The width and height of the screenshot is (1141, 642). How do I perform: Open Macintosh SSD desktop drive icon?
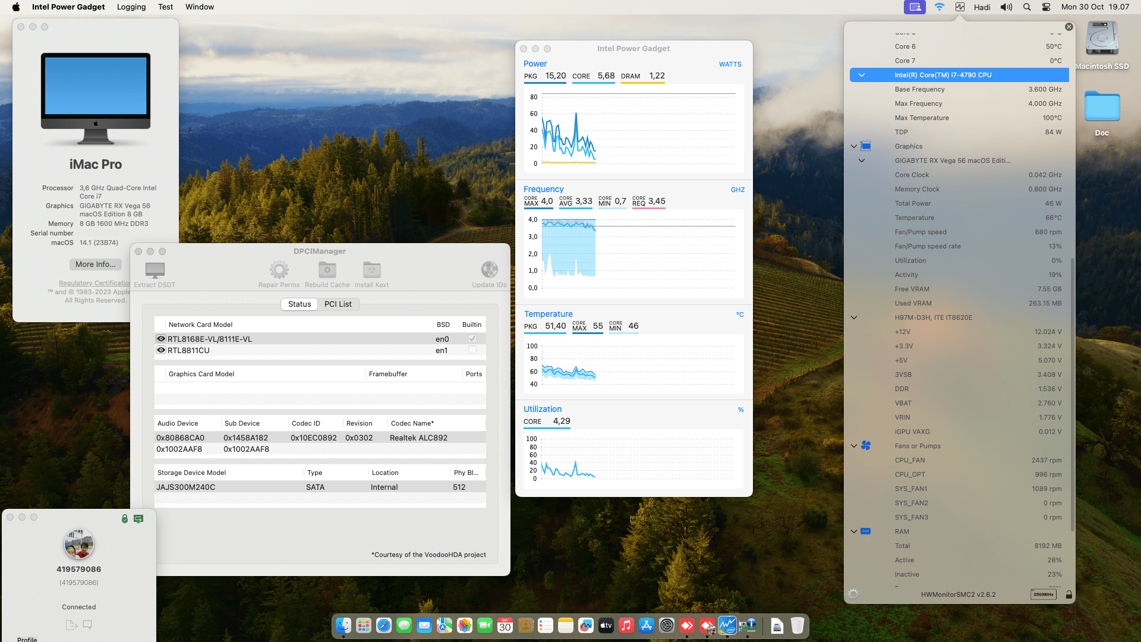[x=1102, y=39]
